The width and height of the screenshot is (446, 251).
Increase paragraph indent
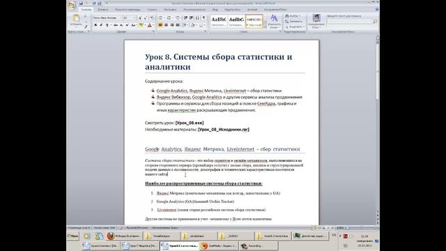click(192, 18)
